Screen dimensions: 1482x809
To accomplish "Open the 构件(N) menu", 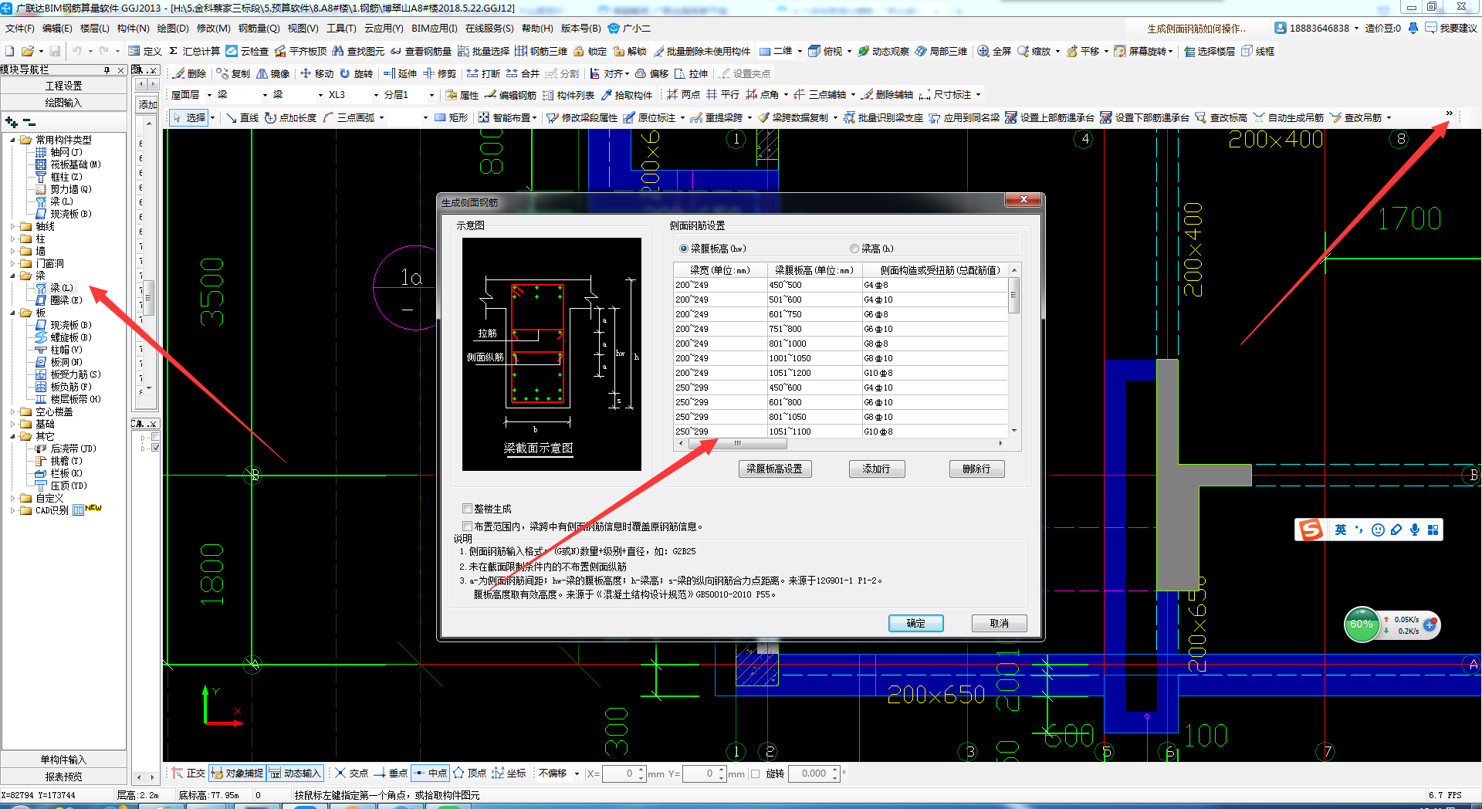I will click(133, 29).
